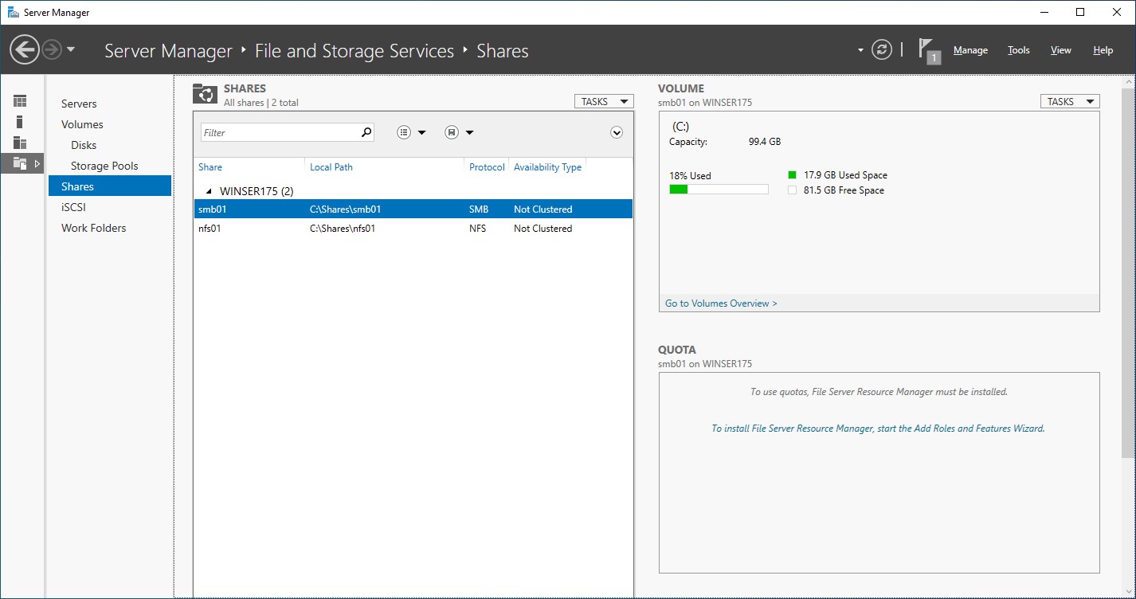Open the Work Folders page
The image size is (1136, 599).
click(93, 228)
